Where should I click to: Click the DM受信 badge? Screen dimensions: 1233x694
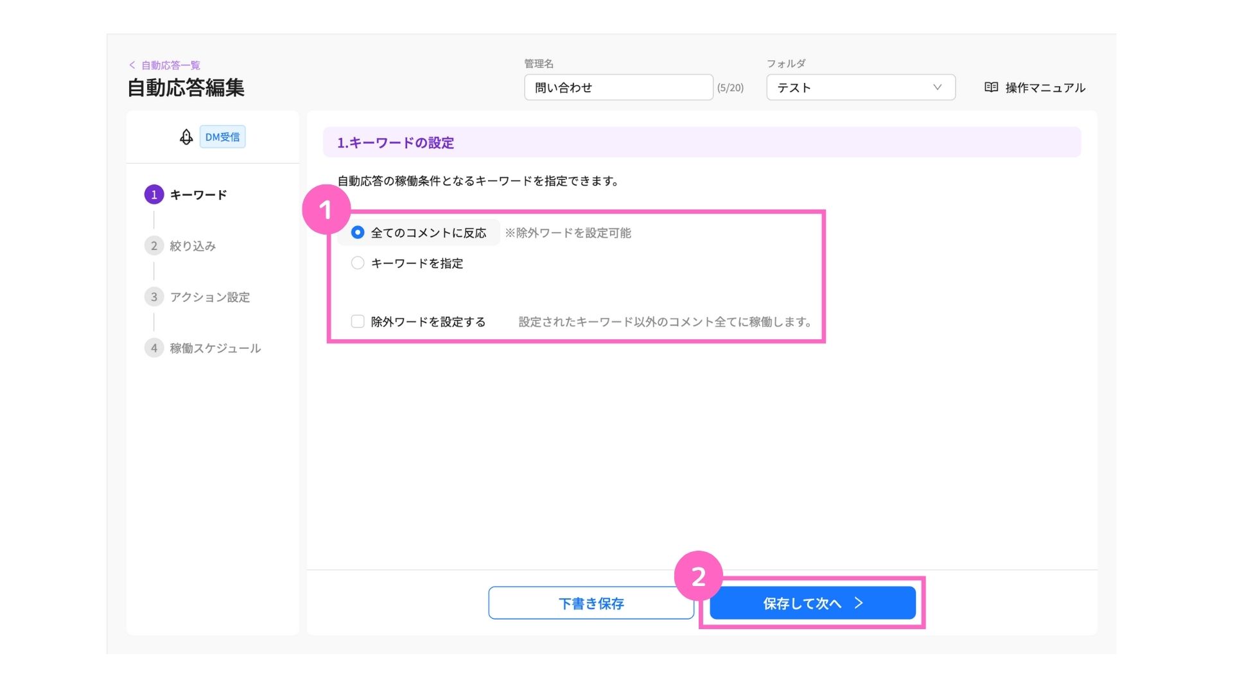222,137
